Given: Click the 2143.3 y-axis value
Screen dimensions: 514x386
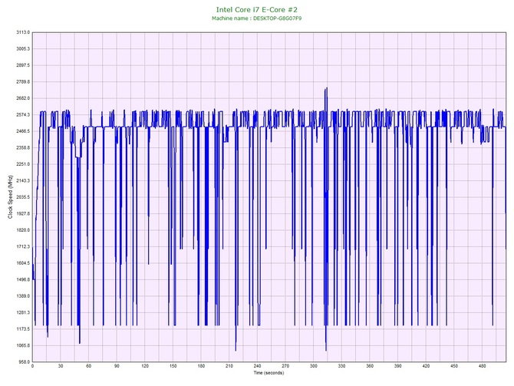Looking at the screenshot, I should [x=23, y=180].
